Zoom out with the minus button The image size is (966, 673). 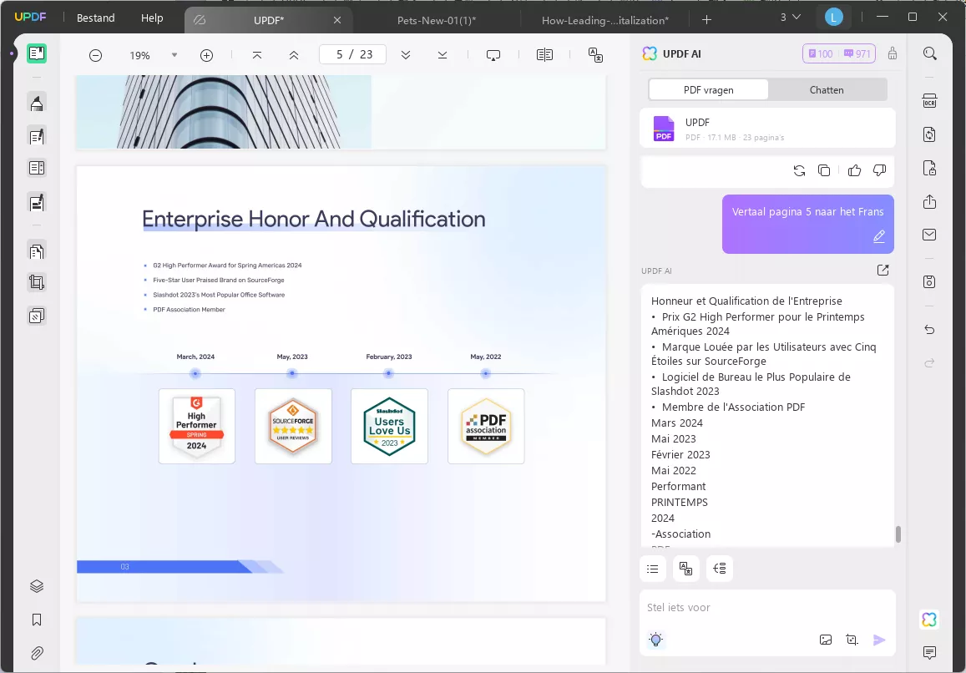(x=95, y=55)
